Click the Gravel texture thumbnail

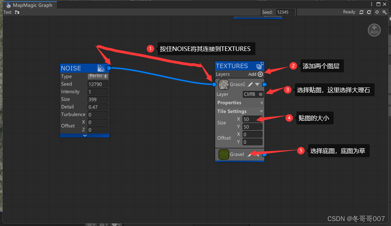(223, 154)
